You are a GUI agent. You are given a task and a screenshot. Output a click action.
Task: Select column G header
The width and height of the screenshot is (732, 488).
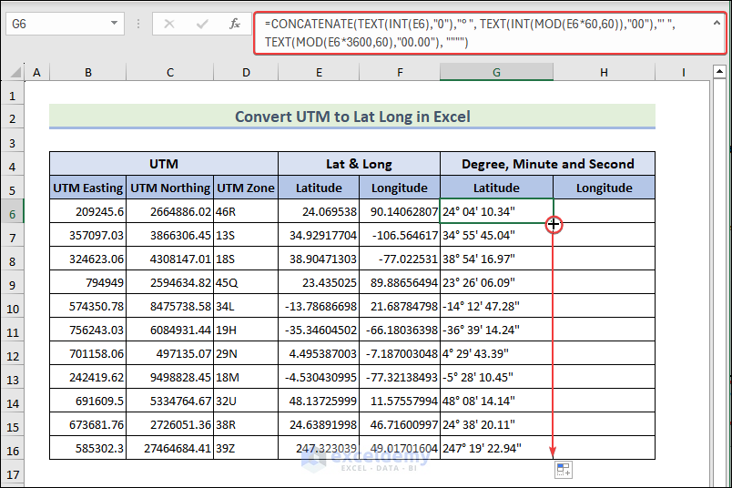(x=496, y=73)
